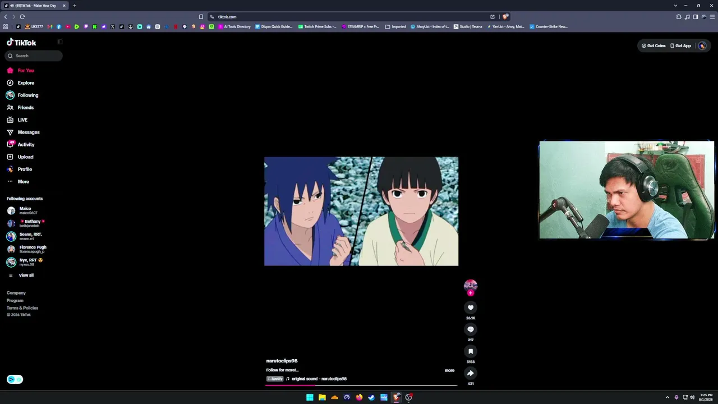Click the floating pill toggle at bottom left
Viewport: 718px width, 404px height.
[15, 379]
